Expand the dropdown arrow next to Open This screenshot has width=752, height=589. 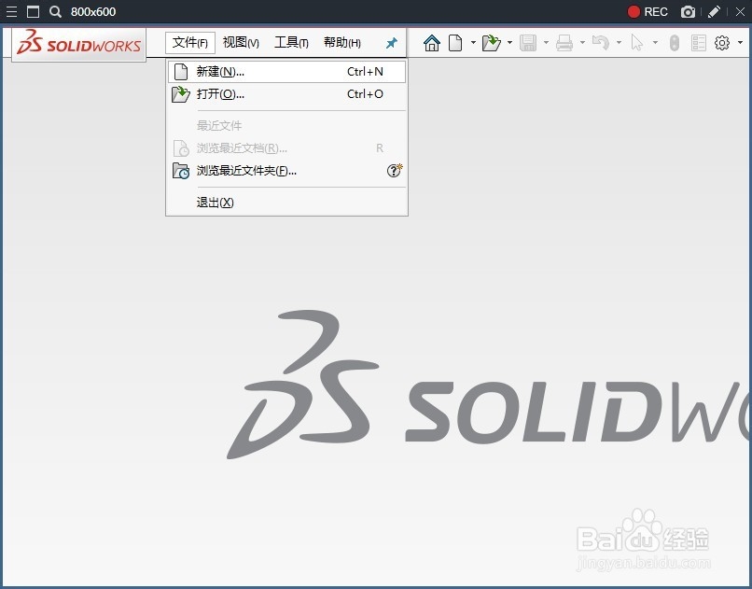click(509, 43)
